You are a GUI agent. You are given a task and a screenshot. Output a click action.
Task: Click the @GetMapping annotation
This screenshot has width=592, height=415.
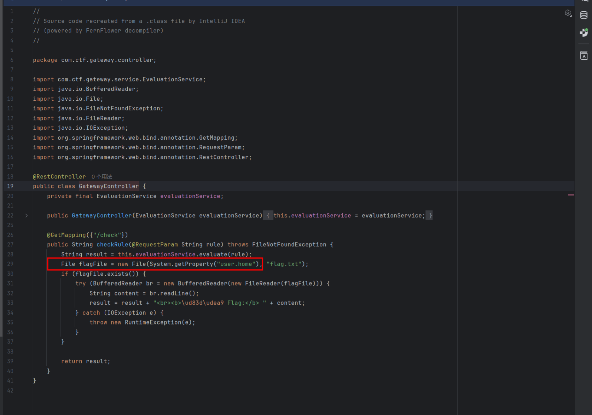66,235
